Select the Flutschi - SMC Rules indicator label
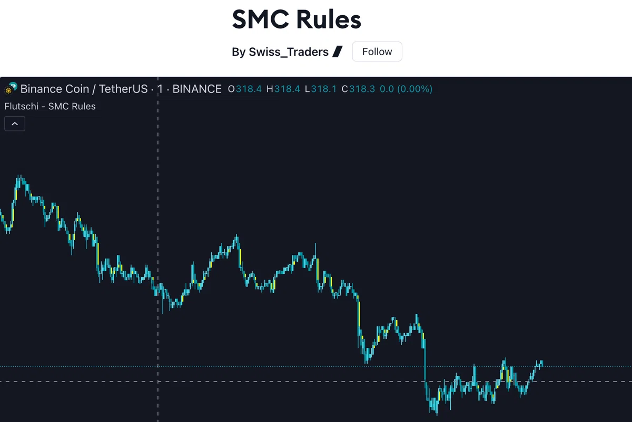Image resolution: width=632 pixels, height=422 pixels. tap(50, 106)
